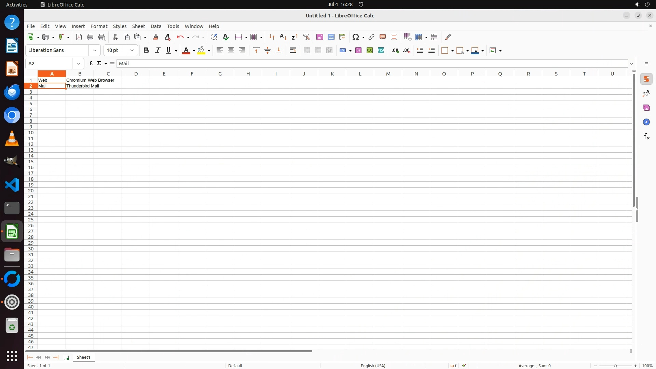Toggle bold formatting
The width and height of the screenshot is (656, 369).
pyautogui.click(x=146, y=51)
